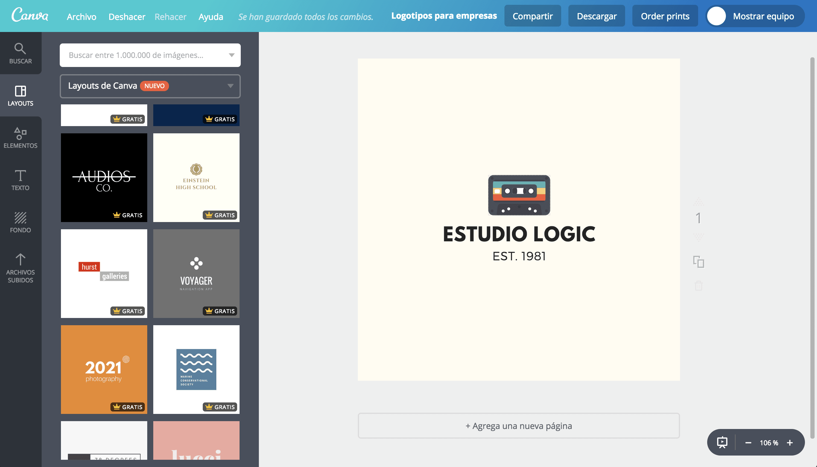Viewport: 817px width, 467px height.
Task: Open the Texto panel
Action: click(x=20, y=180)
